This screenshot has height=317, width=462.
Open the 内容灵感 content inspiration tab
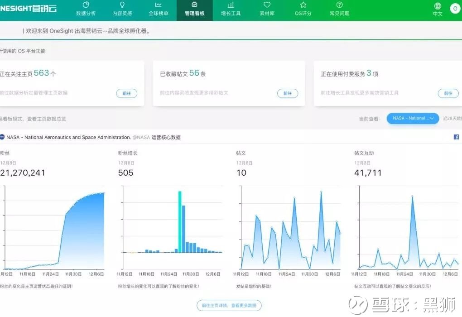[x=122, y=10]
